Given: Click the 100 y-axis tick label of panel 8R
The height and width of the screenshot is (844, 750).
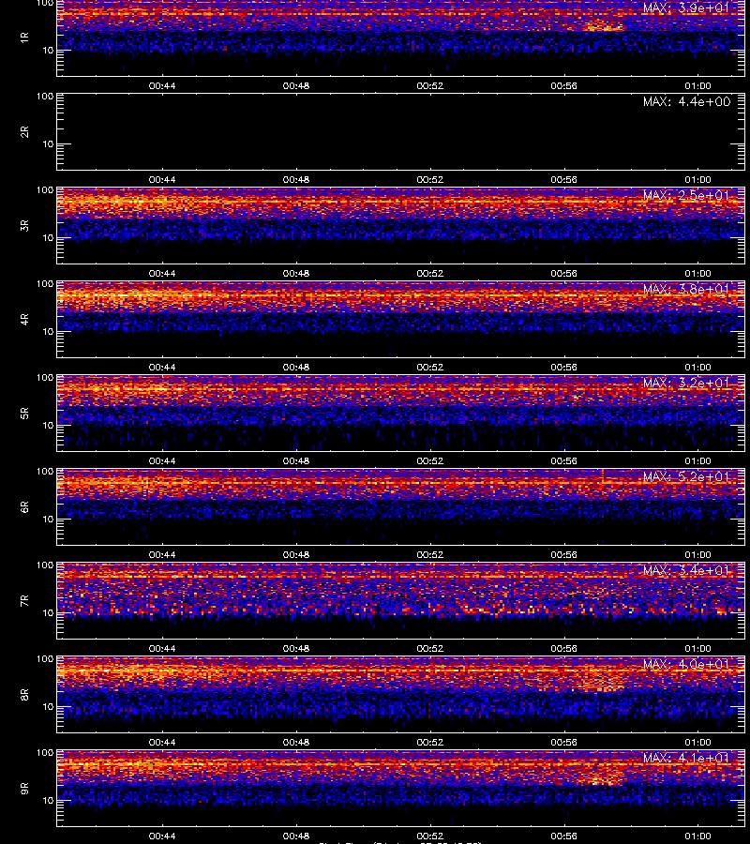Looking at the screenshot, I should [x=45, y=659].
